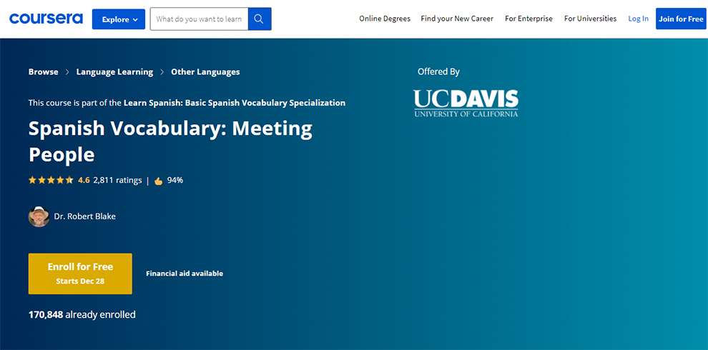Open Dr. Robert Blake instructor name
The width and height of the screenshot is (708, 350).
point(85,216)
